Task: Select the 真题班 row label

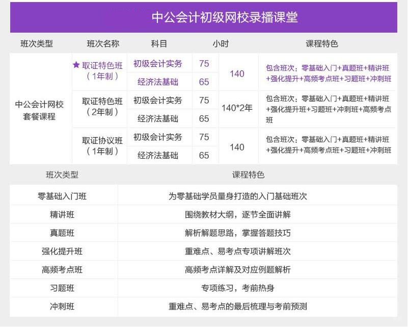Action: tap(62, 233)
